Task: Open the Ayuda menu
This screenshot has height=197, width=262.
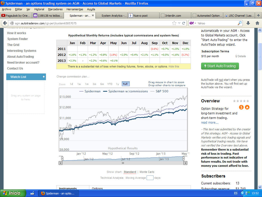Action: click(x=91, y=9)
